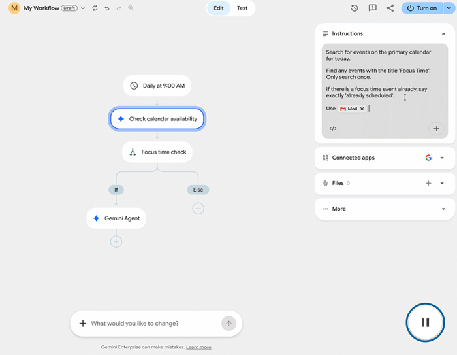Open version history clock icon

coord(355,8)
